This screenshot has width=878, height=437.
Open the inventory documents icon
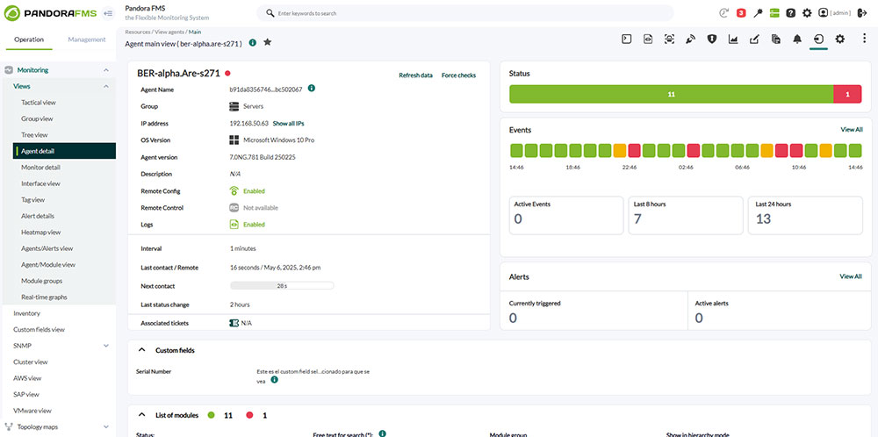775,39
